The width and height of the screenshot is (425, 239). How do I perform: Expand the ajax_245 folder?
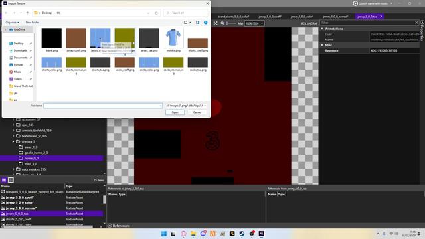(x=13, y=125)
